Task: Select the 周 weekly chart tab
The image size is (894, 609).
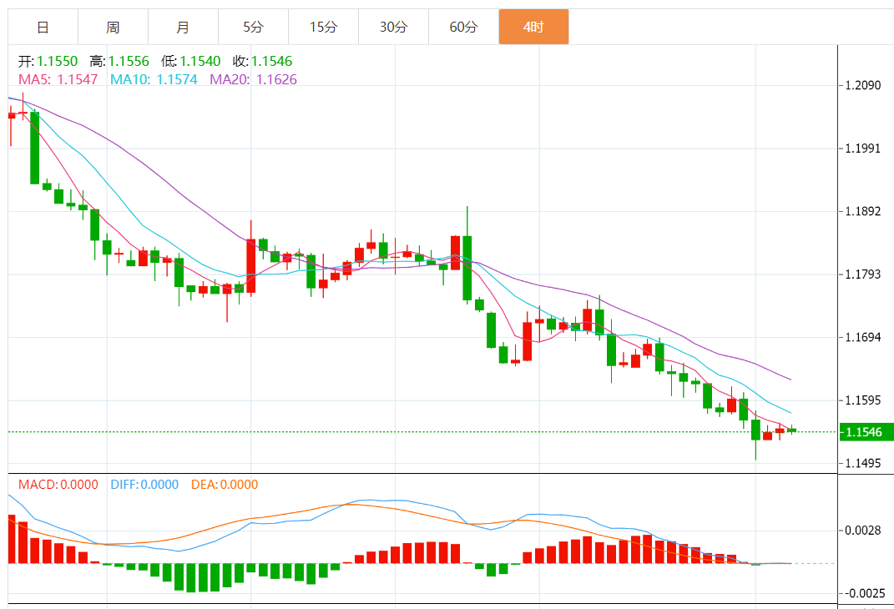Action: click(113, 27)
